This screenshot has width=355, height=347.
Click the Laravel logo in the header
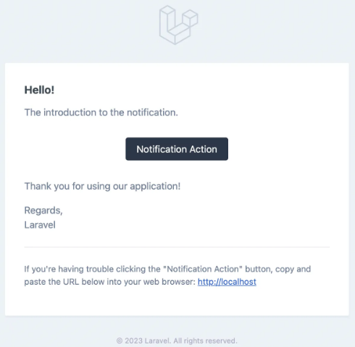[179, 25]
